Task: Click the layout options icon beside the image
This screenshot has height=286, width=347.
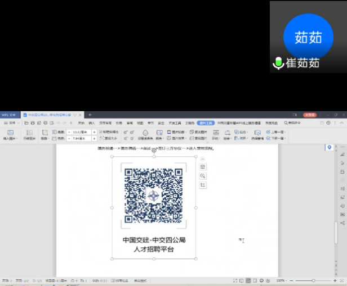Action: click(x=203, y=166)
